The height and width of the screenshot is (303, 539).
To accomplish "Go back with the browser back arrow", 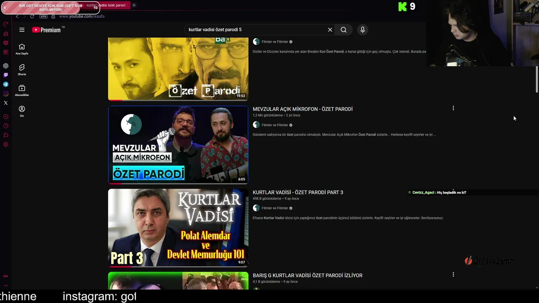I will pos(17,16).
